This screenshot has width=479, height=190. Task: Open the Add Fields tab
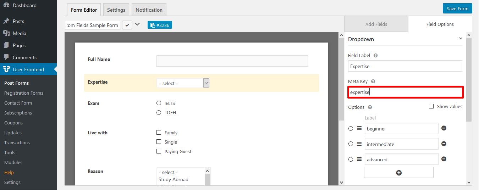pos(376,24)
